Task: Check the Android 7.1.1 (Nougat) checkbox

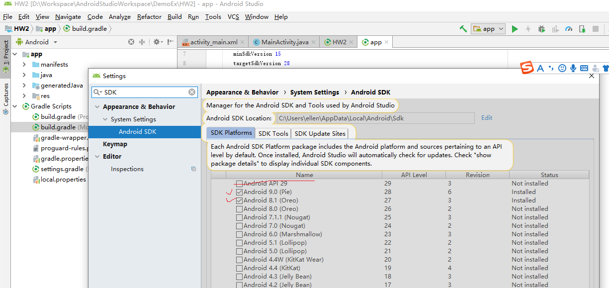Action: pos(240,217)
